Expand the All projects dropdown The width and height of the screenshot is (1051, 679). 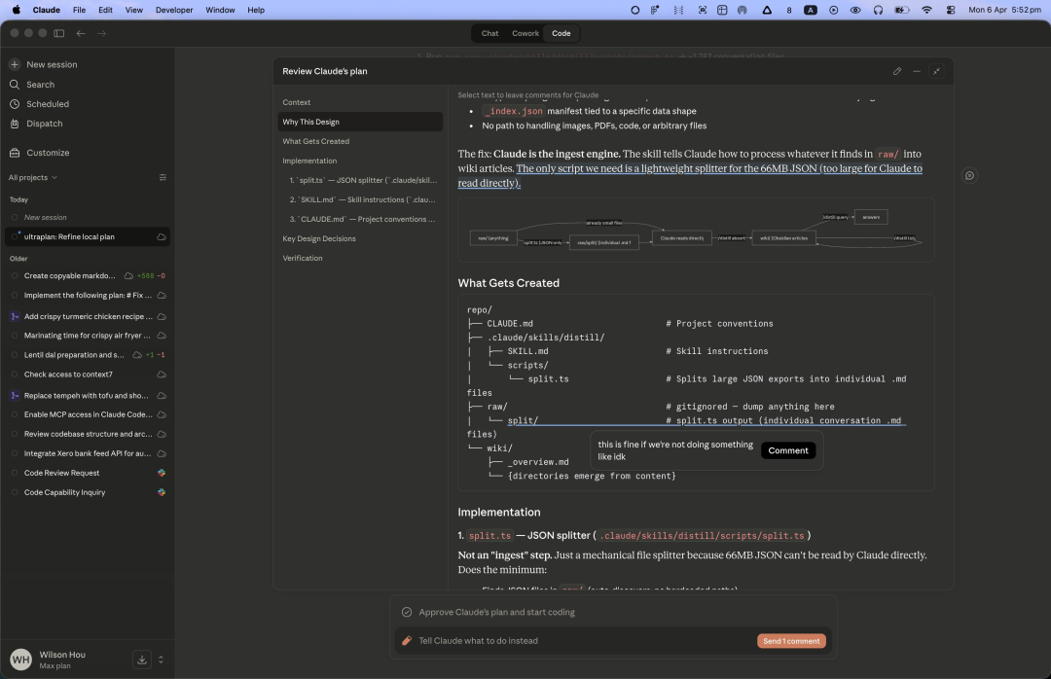33,178
